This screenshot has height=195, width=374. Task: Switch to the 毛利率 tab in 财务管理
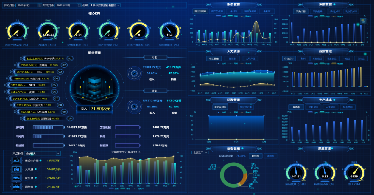point(267,11)
